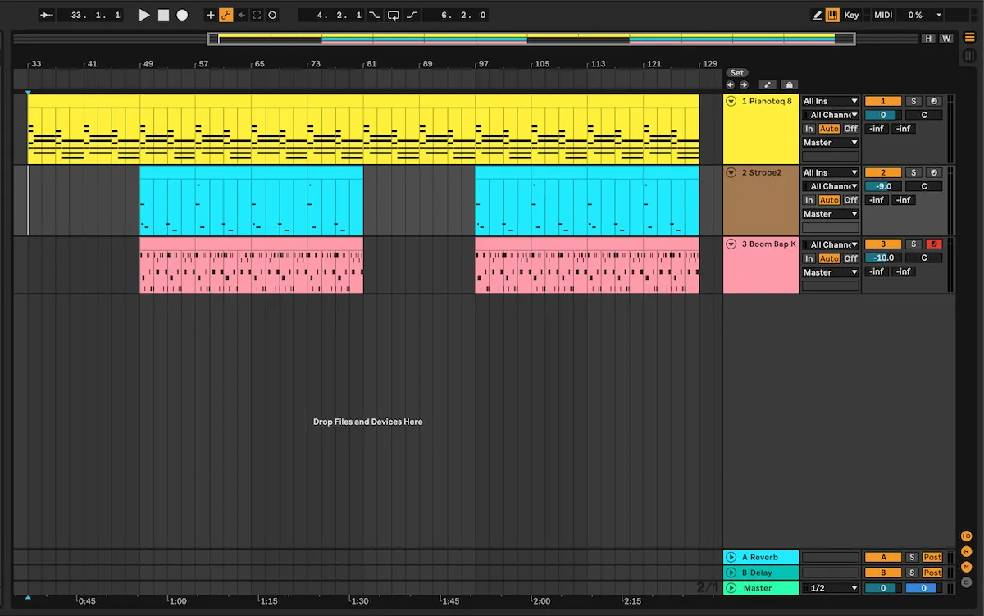Viewport: 984px width, 616px height.
Task: Click Strobe2 volume value -9.0
Action: tap(883, 186)
